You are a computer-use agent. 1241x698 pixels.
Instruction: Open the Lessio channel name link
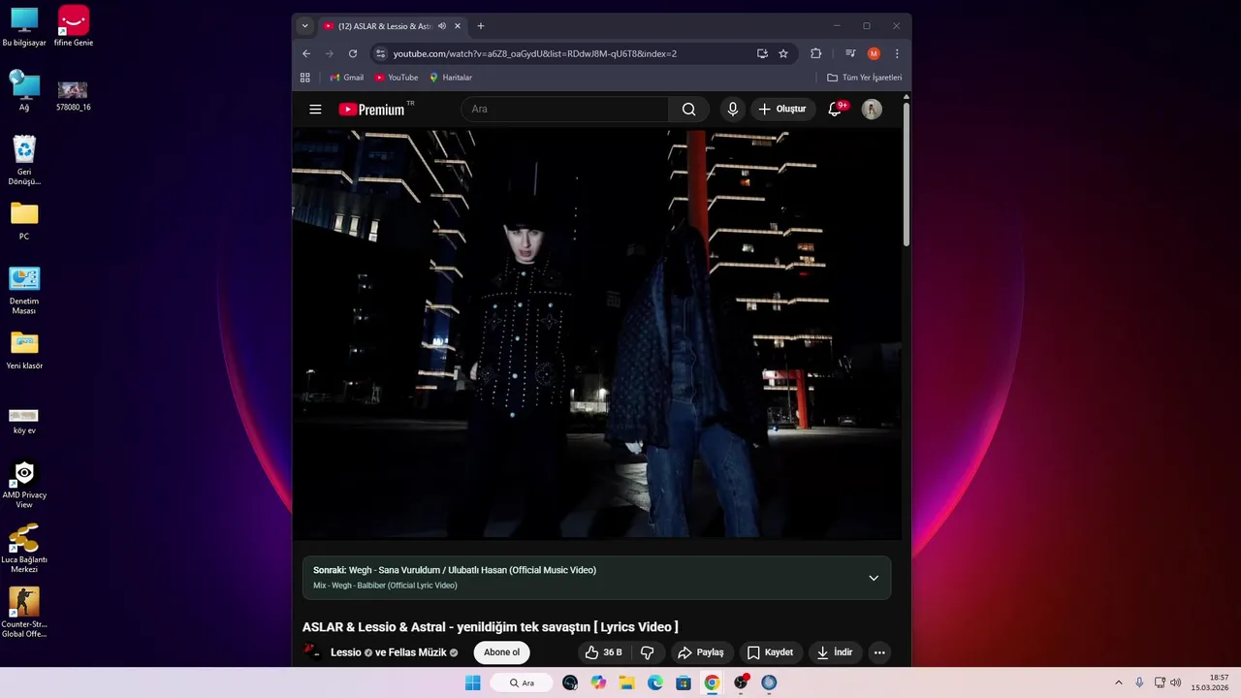pos(346,652)
